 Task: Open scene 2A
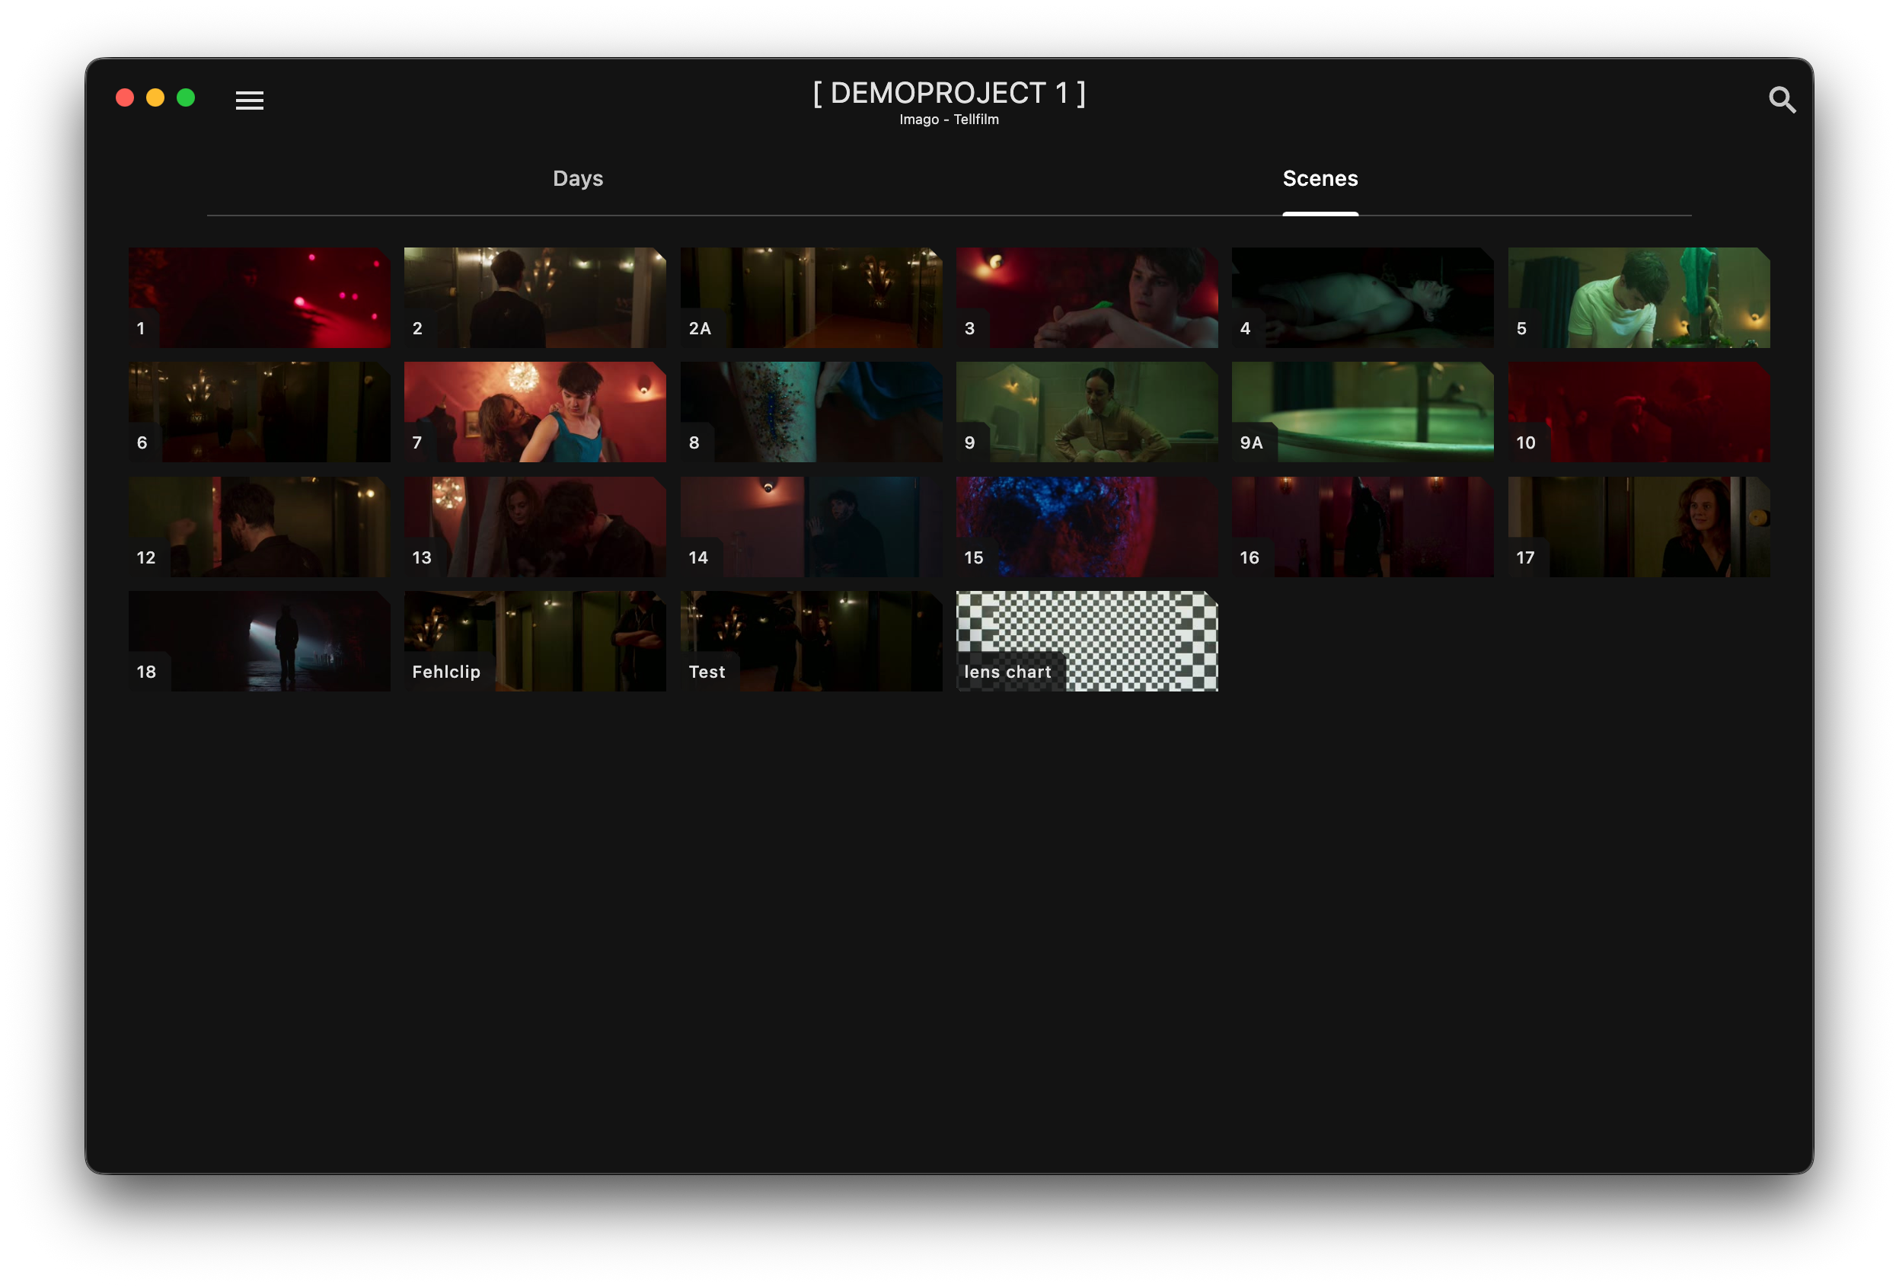811,297
